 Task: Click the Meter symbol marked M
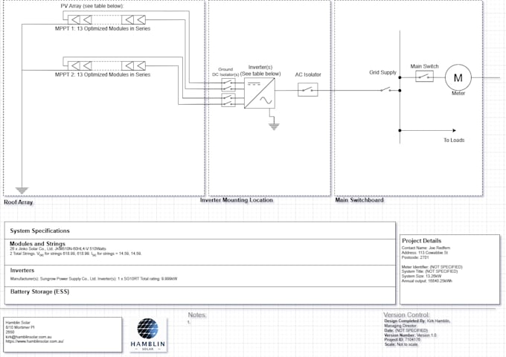point(458,77)
